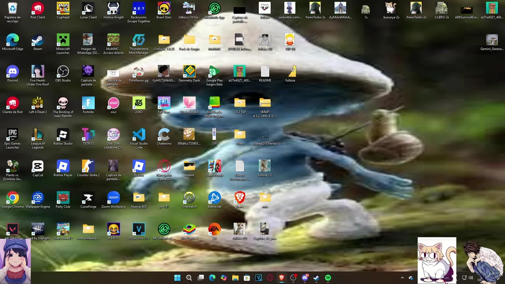Open VEGAS Pro 17.0 desktop shortcut
This screenshot has height=284, width=505.
[x=139, y=232]
